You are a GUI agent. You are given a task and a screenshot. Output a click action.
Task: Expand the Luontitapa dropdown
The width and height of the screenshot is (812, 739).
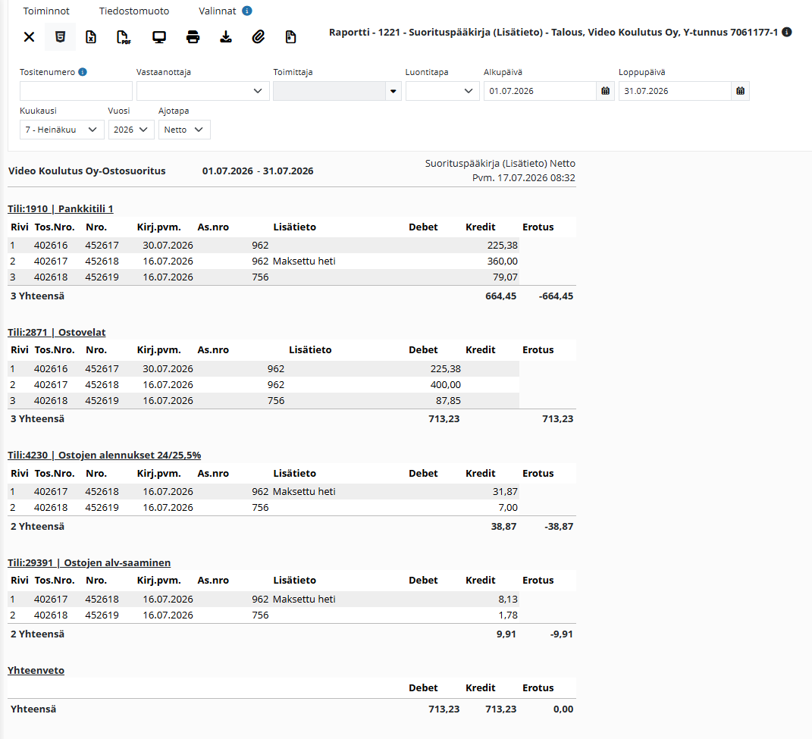442,91
